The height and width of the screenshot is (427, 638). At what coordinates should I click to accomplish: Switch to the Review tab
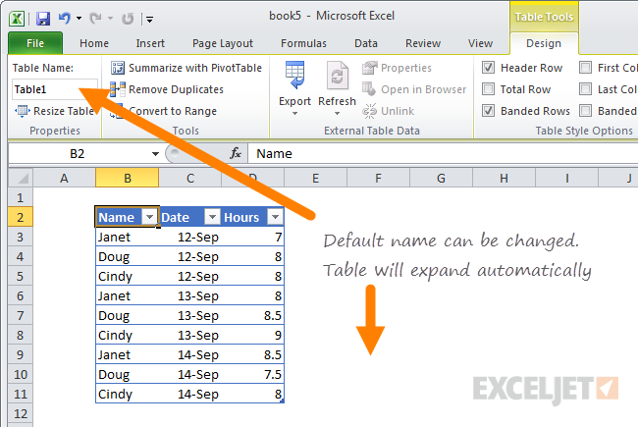[423, 43]
